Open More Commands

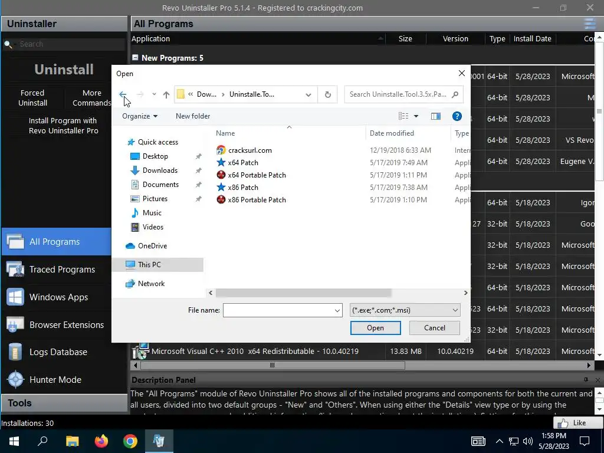click(91, 98)
